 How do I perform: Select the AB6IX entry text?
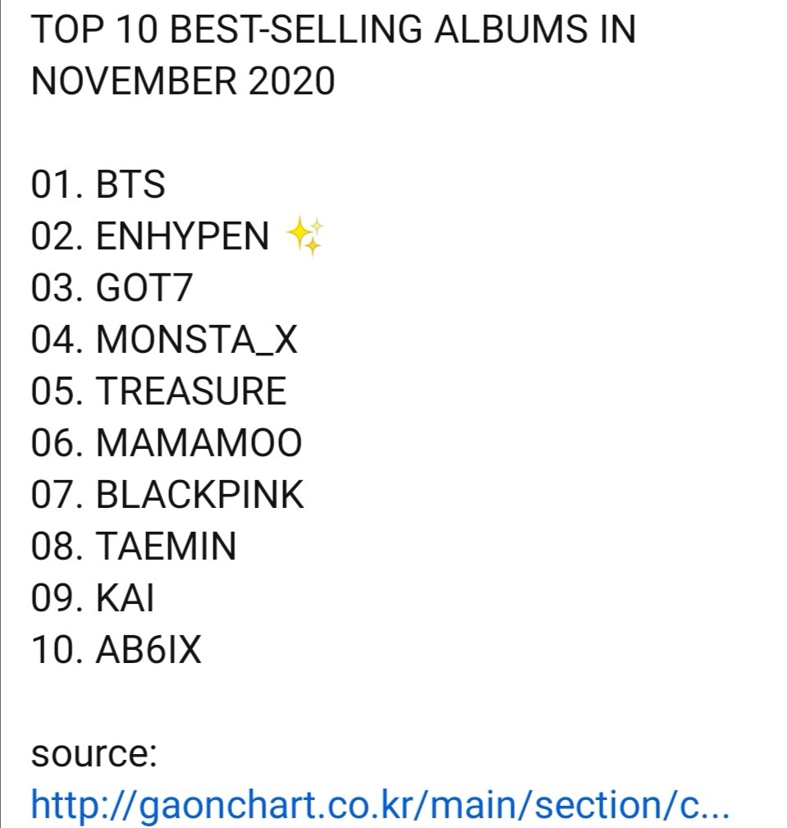point(149,651)
